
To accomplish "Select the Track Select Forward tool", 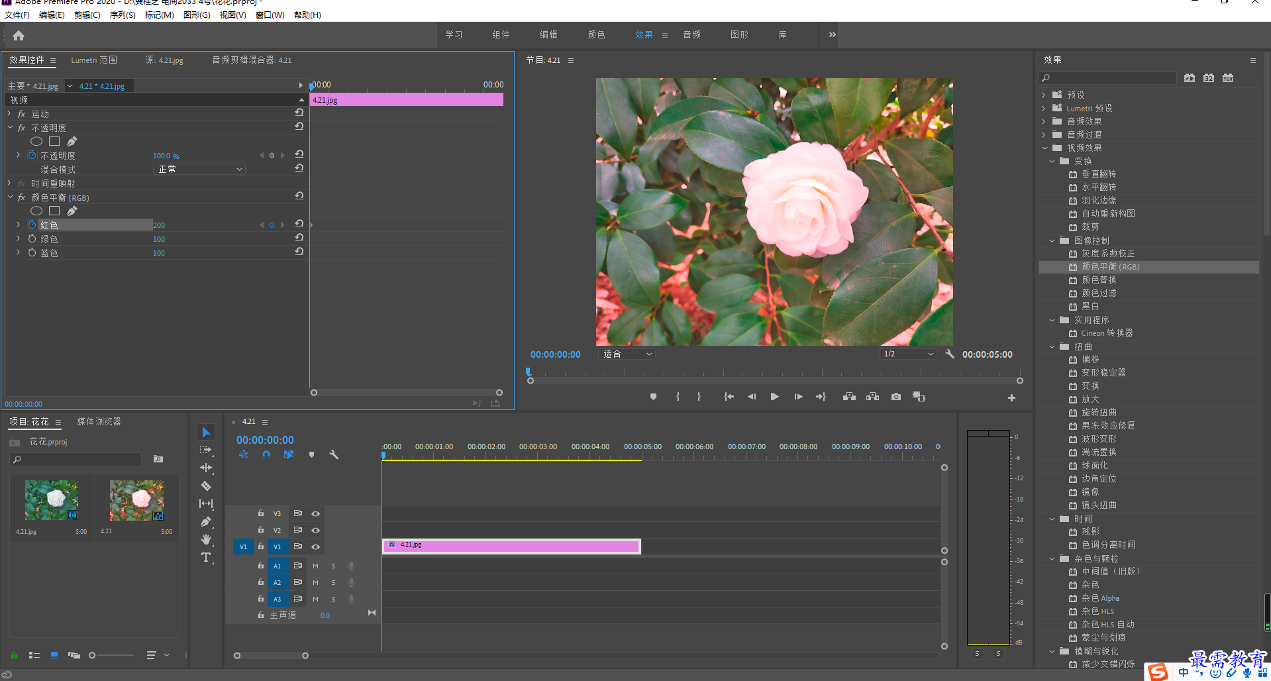I will tap(206, 450).
